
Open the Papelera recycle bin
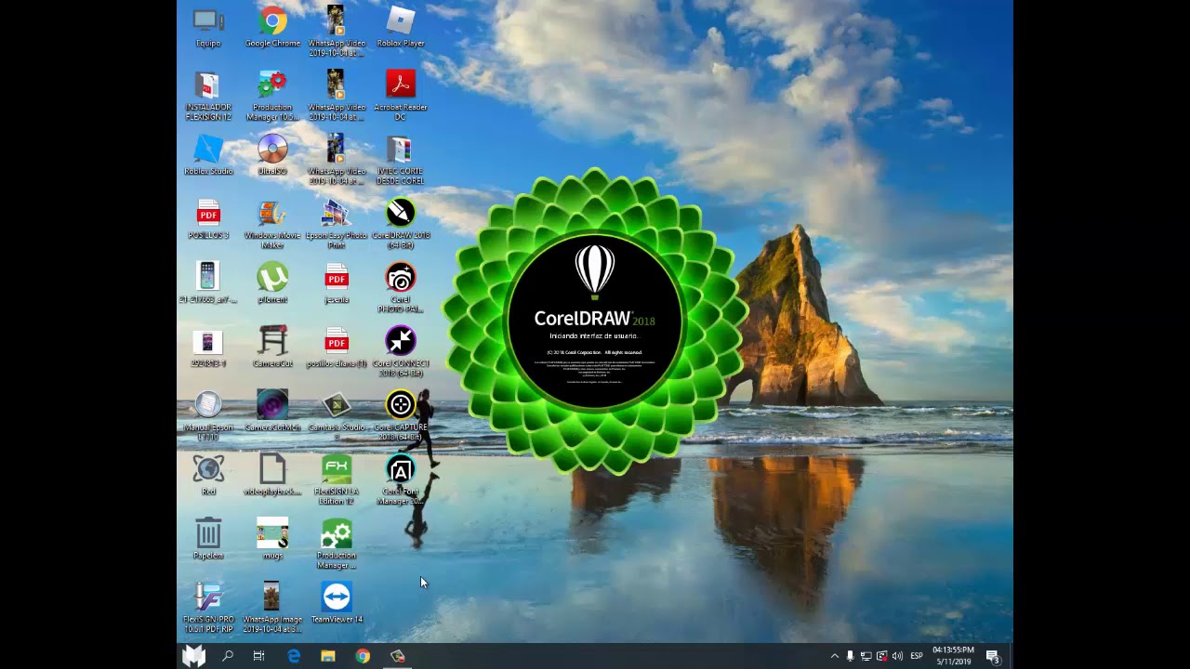[x=208, y=539]
